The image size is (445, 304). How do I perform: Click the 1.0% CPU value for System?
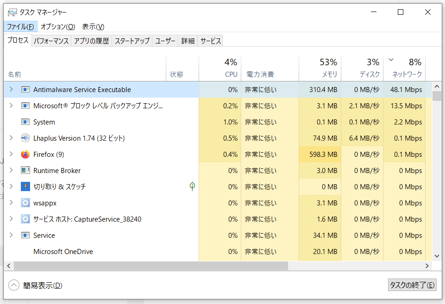click(231, 122)
